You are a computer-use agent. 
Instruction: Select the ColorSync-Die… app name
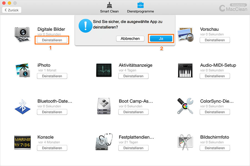click(x=217, y=101)
